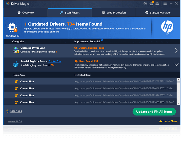
Task: Click Export Log link
Action: click(16, 111)
